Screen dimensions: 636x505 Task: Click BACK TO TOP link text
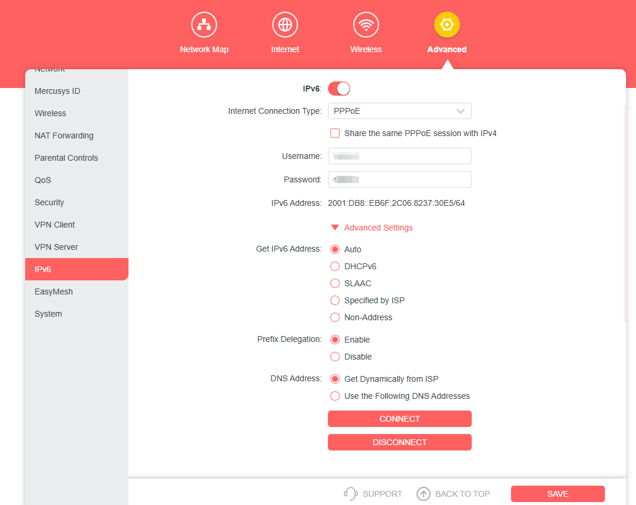coord(462,494)
